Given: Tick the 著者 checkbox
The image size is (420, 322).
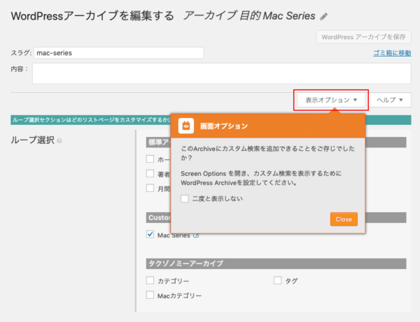Looking at the screenshot, I should 150,173.
